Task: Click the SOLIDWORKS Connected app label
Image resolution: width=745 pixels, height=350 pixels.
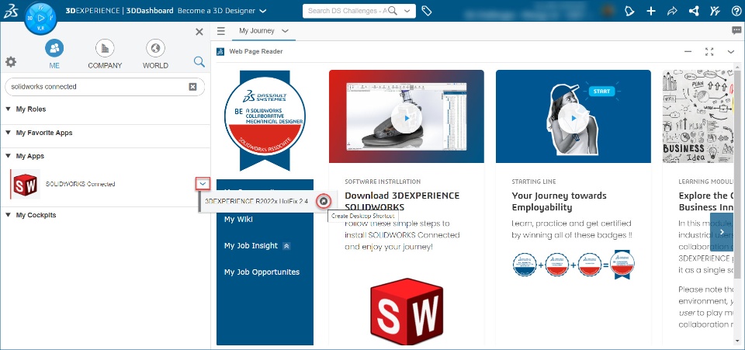Action: (80, 184)
